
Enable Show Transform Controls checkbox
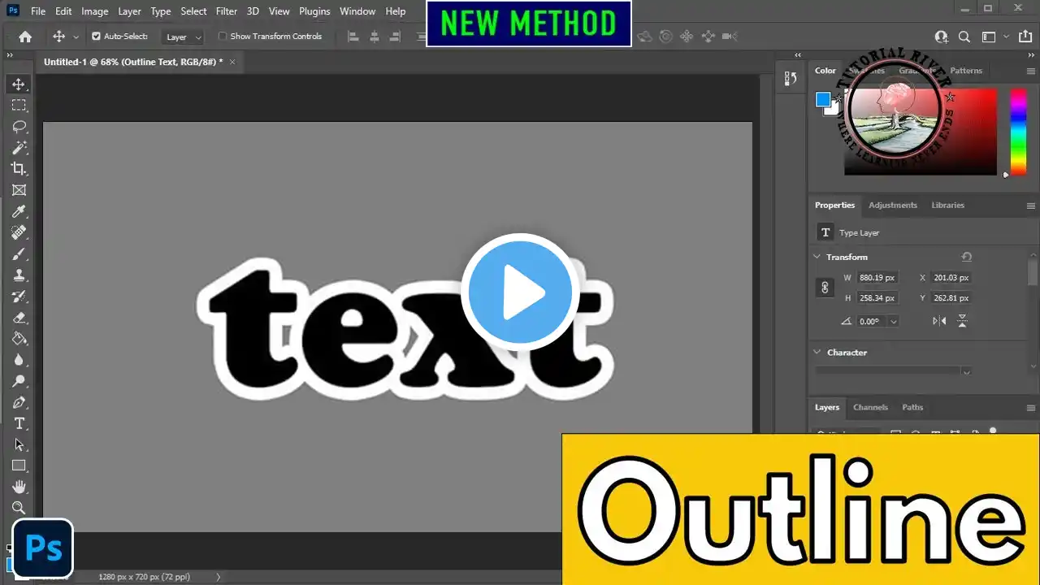[x=223, y=37]
